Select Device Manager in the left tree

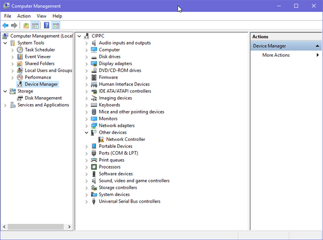pyautogui.click(x=41, y=84)
